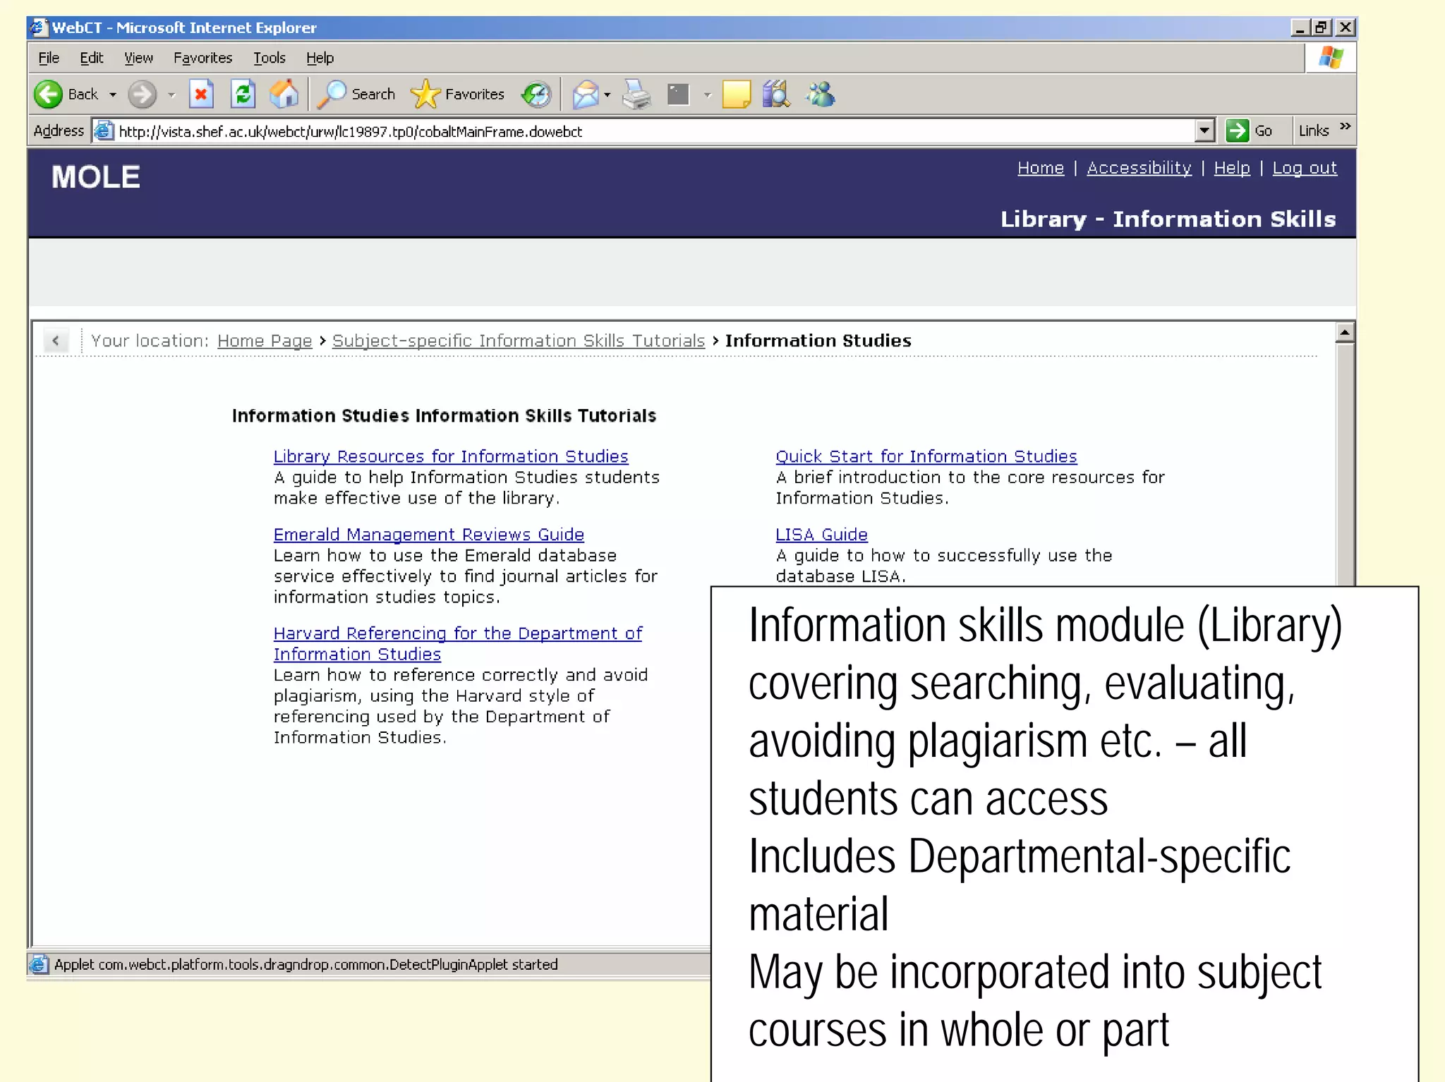
Task: Open the View menu
Action: 138,58
